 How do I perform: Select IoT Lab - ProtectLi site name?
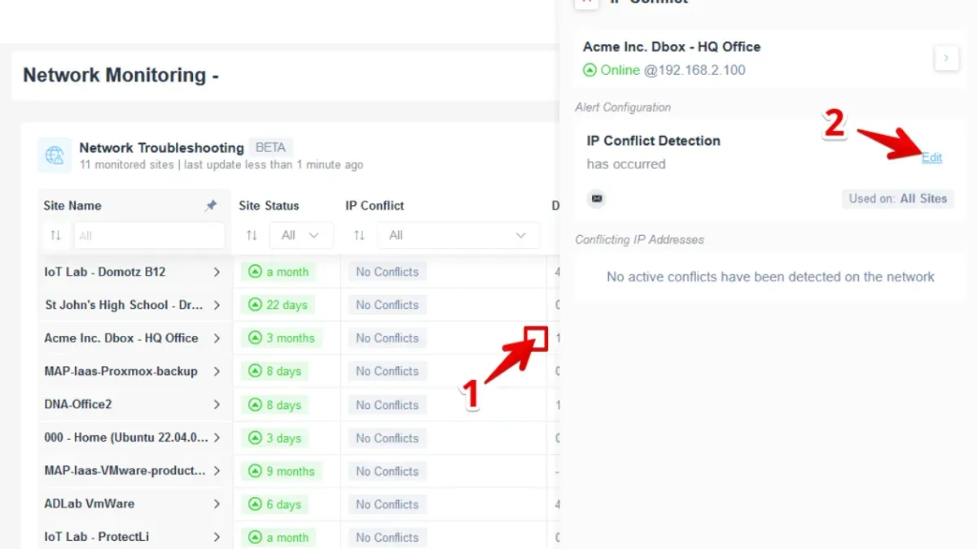pyautogui.click(x=97, y=537)
